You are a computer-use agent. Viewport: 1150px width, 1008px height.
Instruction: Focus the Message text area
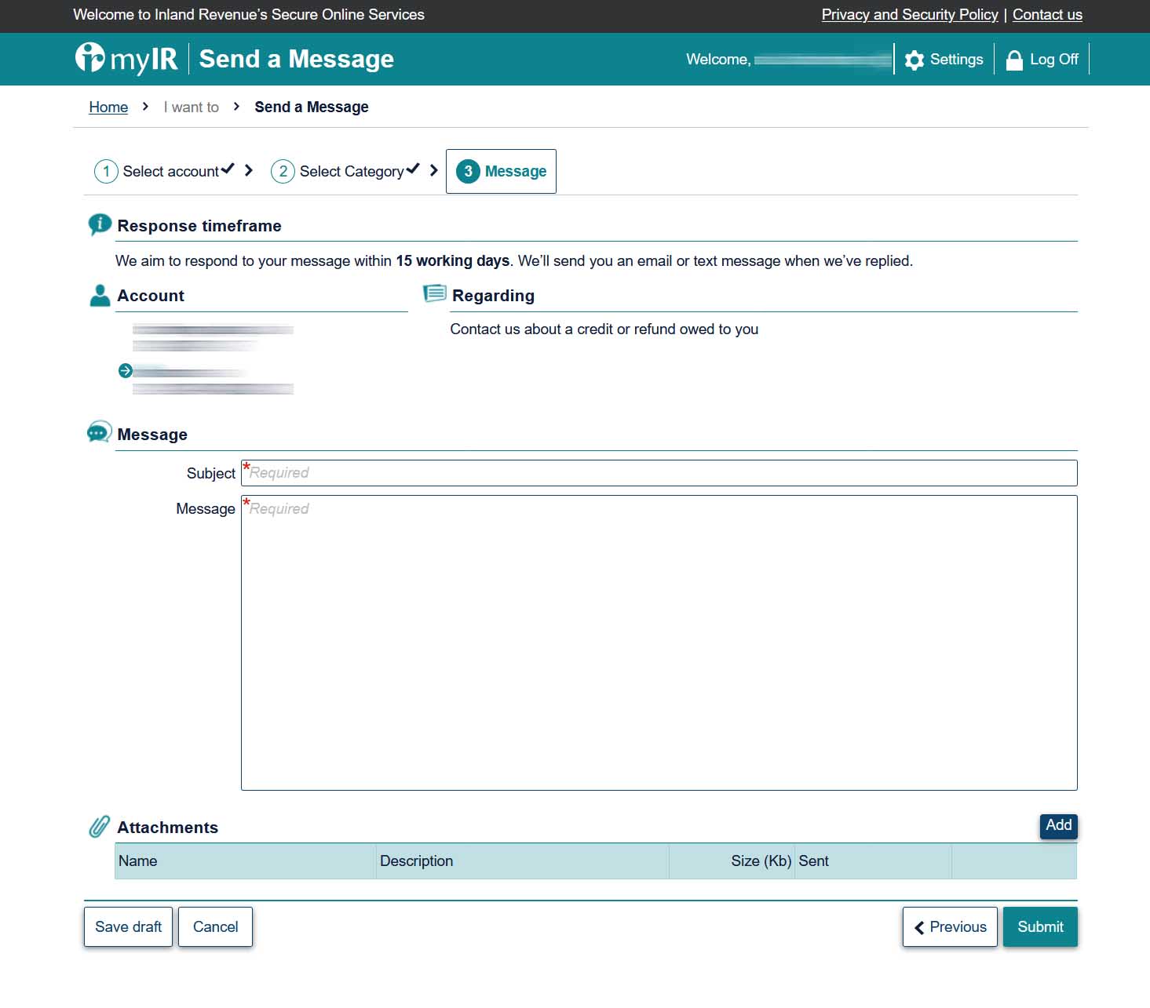click(659, 642)
